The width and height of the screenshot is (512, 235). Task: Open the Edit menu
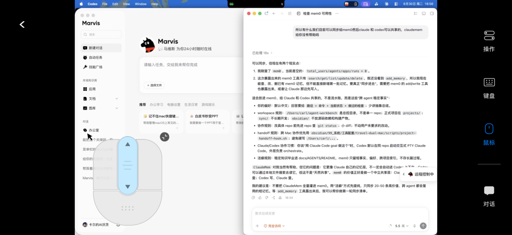click(x=115, y=4)
